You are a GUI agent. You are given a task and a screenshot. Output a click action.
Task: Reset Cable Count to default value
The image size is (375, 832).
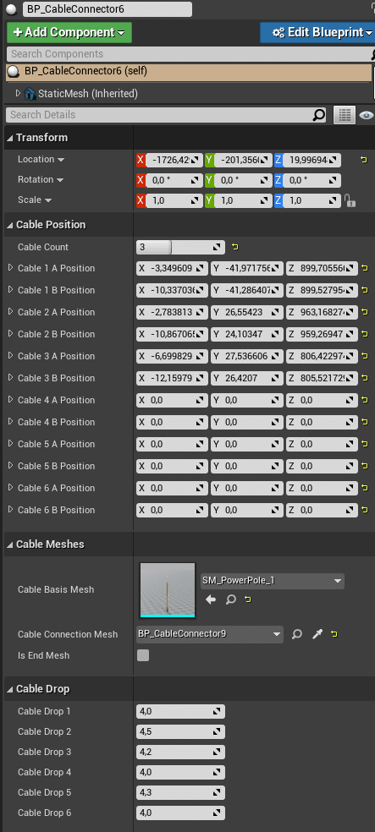(235, 247)
